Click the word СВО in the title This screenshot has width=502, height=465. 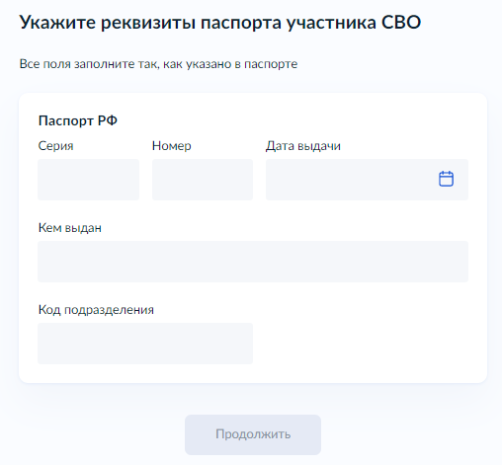[x=401, y=23]
